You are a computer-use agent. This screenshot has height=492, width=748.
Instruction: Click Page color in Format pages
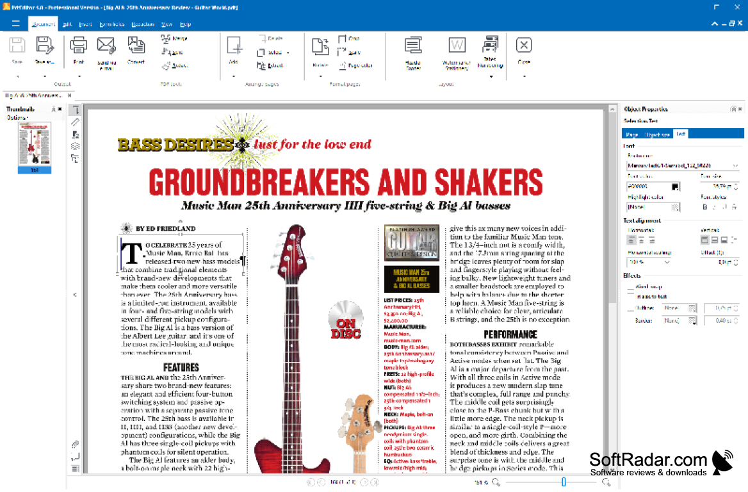click(x=356, y=65)
